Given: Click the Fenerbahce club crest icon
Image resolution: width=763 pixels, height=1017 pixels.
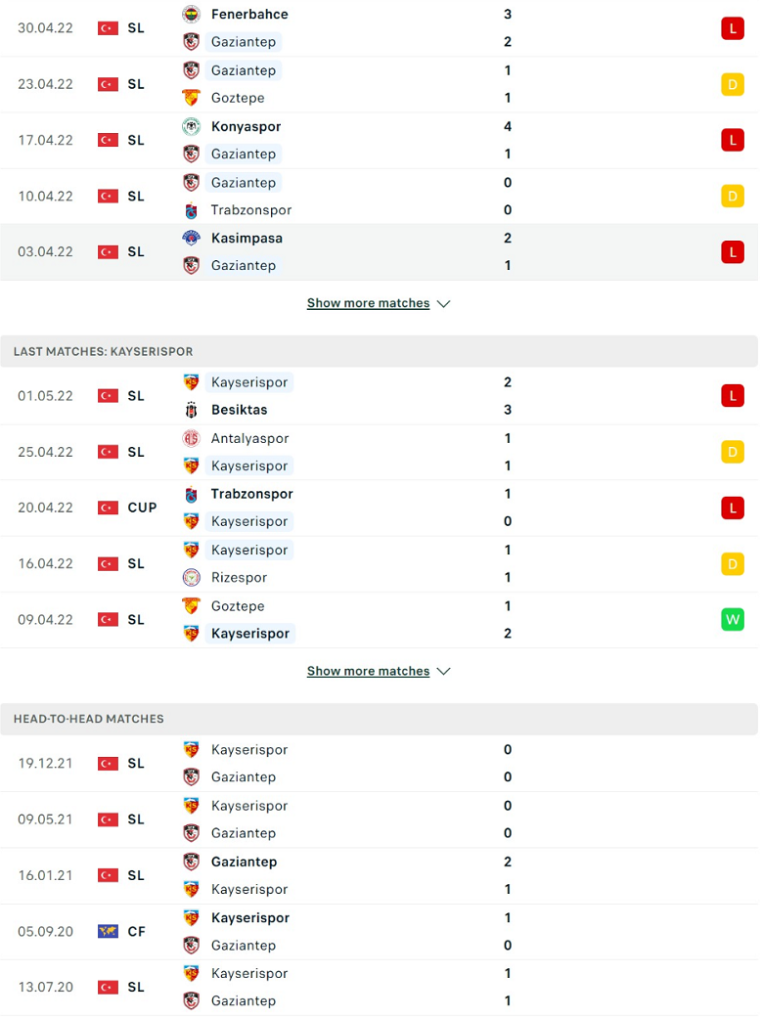Looking at the screenshot, I should [x=191, y=15].
